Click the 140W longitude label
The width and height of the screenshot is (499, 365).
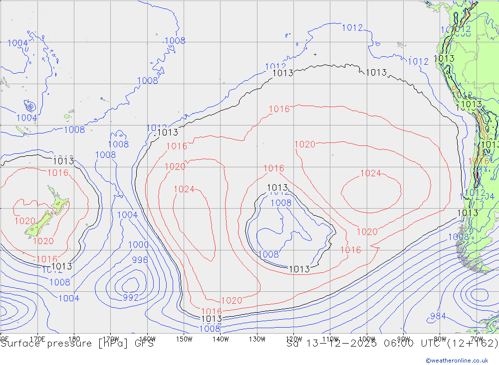tap(221, 339)
